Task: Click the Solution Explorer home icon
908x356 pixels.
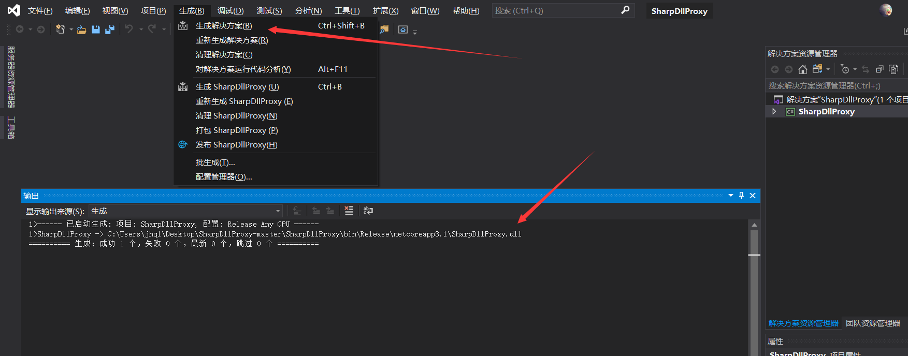Action: point(803,69)
